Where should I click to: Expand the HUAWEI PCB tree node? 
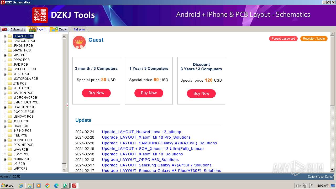point(5,36)
